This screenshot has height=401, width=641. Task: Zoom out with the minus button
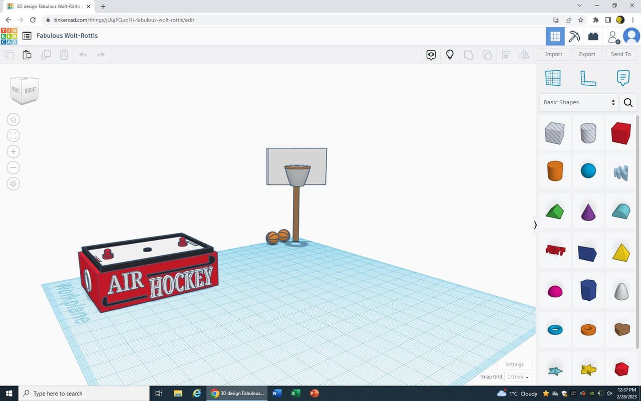(x=14, y=167)
